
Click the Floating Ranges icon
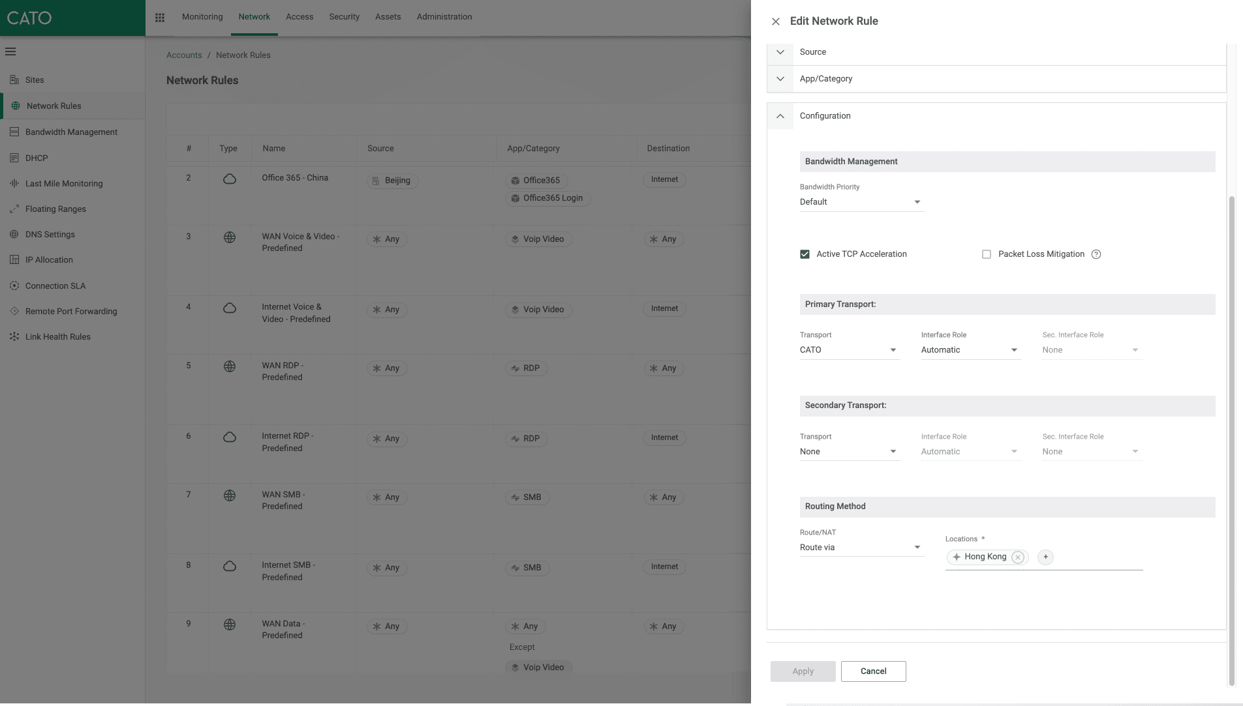point(14,209)
